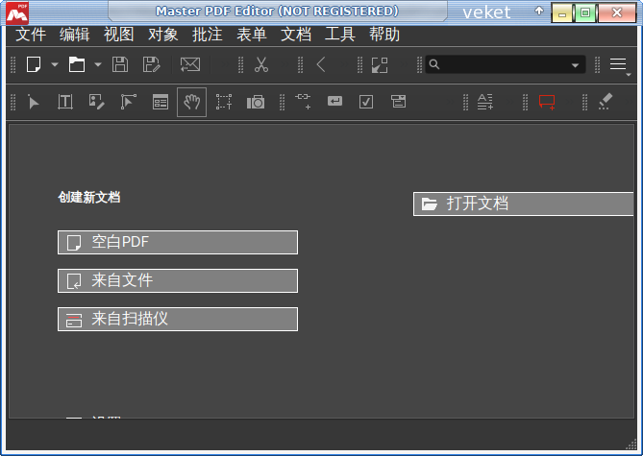The height and width of the screenshot is (456, 643).
Task: Toggle the Hand tool
Action: coord(191,102)
